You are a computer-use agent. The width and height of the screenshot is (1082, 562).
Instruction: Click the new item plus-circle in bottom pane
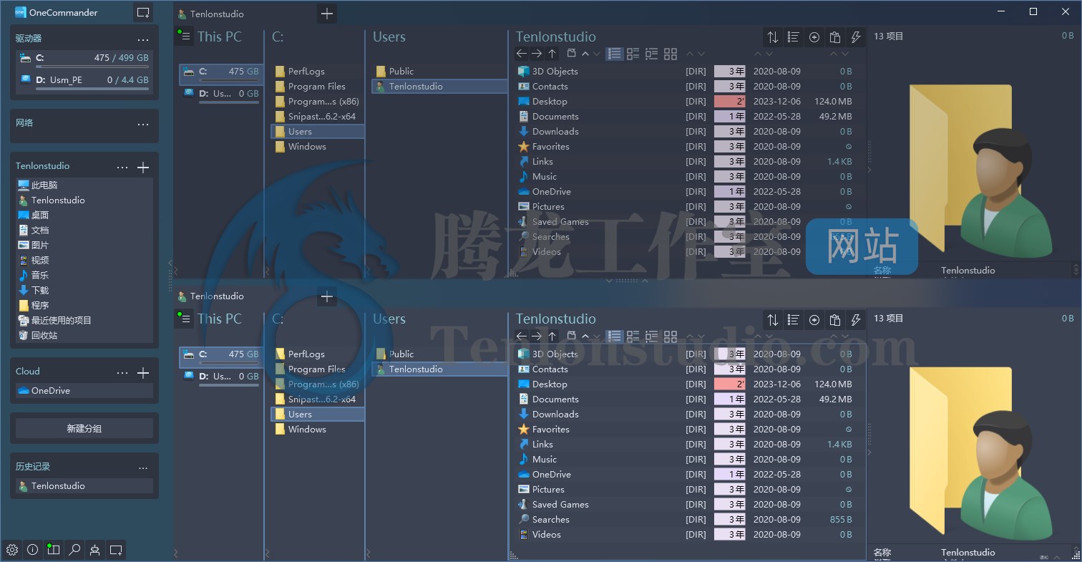(814, 320)
